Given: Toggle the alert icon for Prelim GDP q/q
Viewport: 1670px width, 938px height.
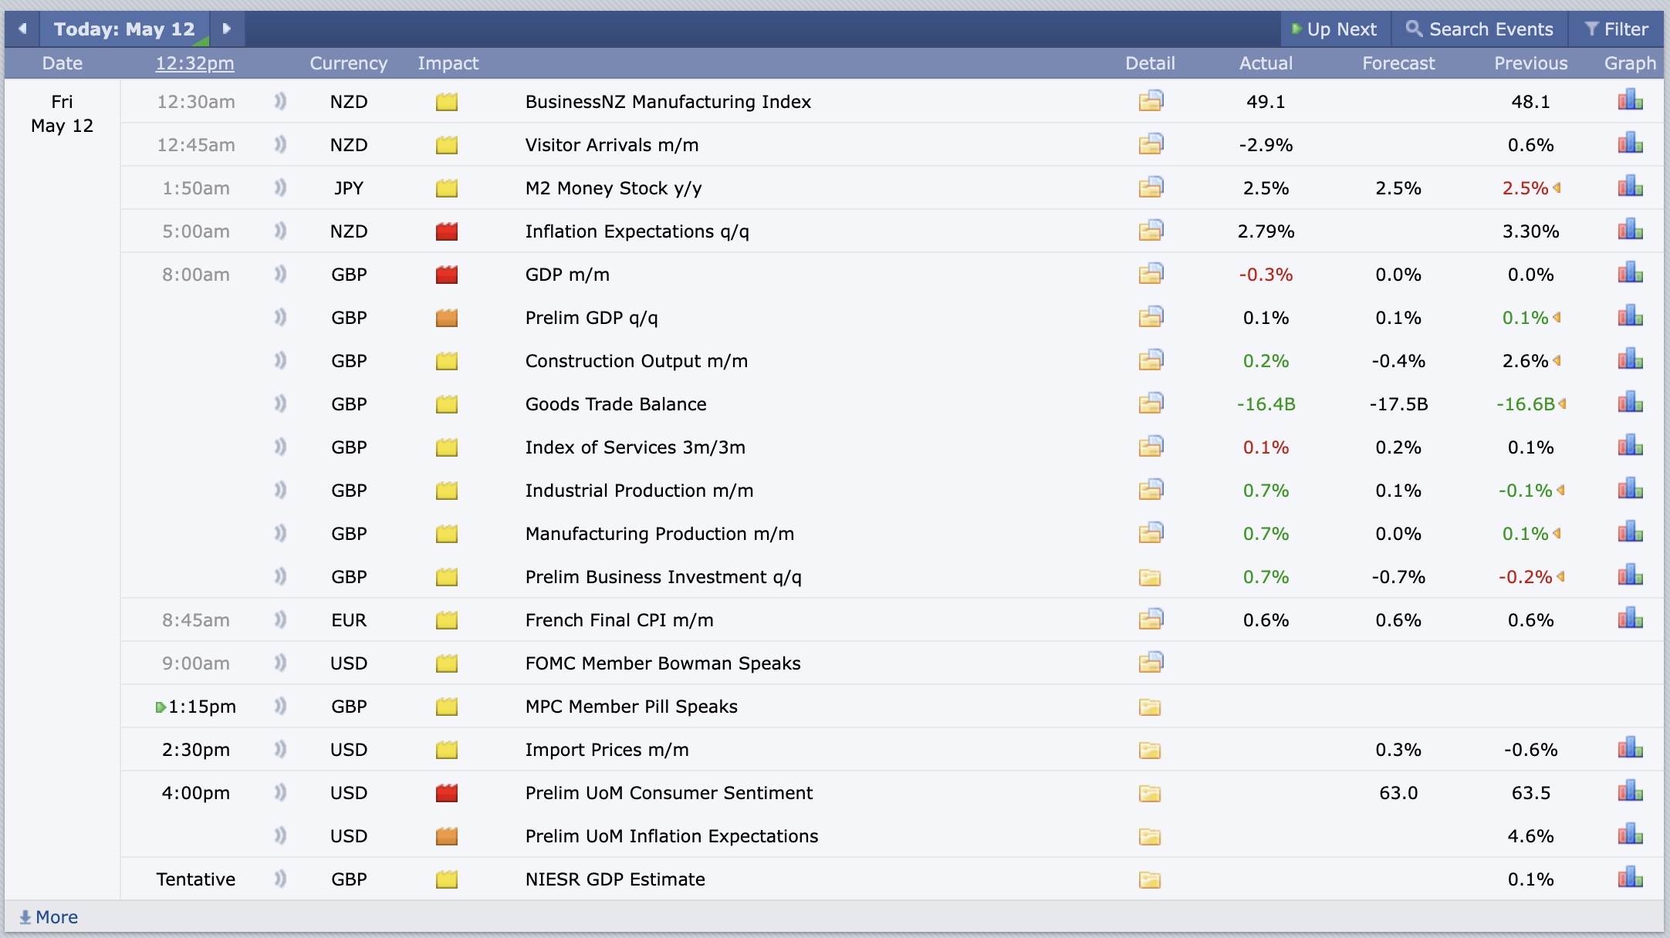Looking at the screenshot, I should click(279, 317).
